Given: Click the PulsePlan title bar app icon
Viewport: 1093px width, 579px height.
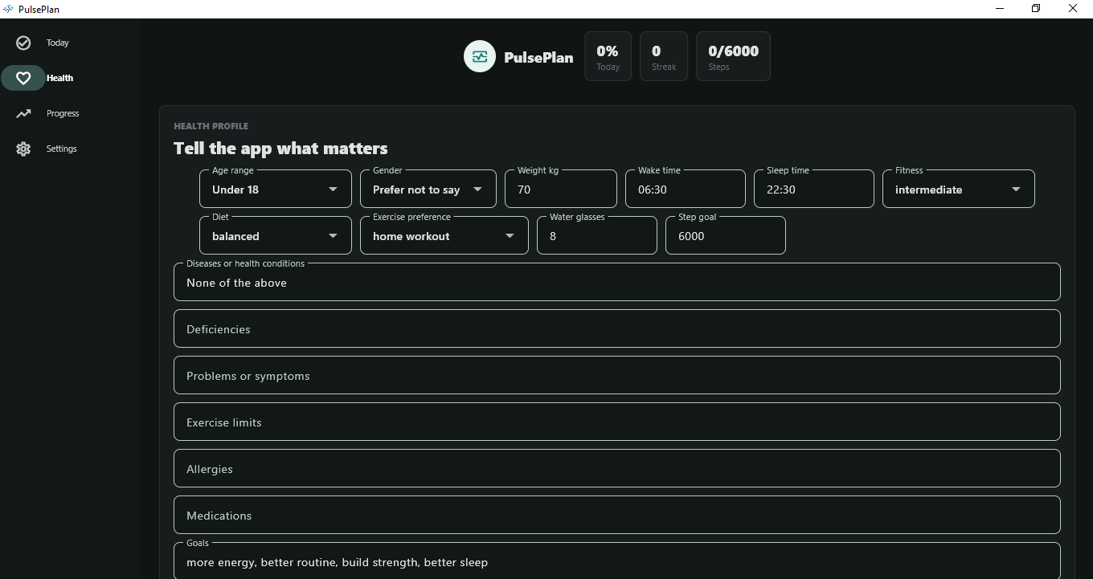Looking at the screenshot, I should [x=8, y=9].
